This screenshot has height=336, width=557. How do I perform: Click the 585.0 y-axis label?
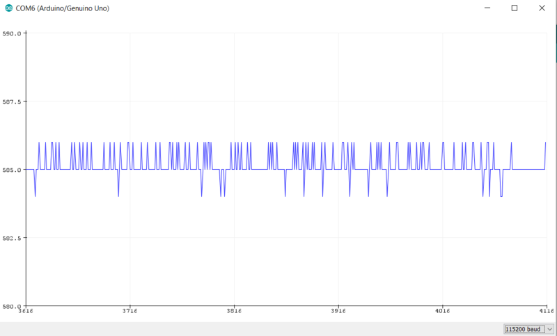coord(11,170)
